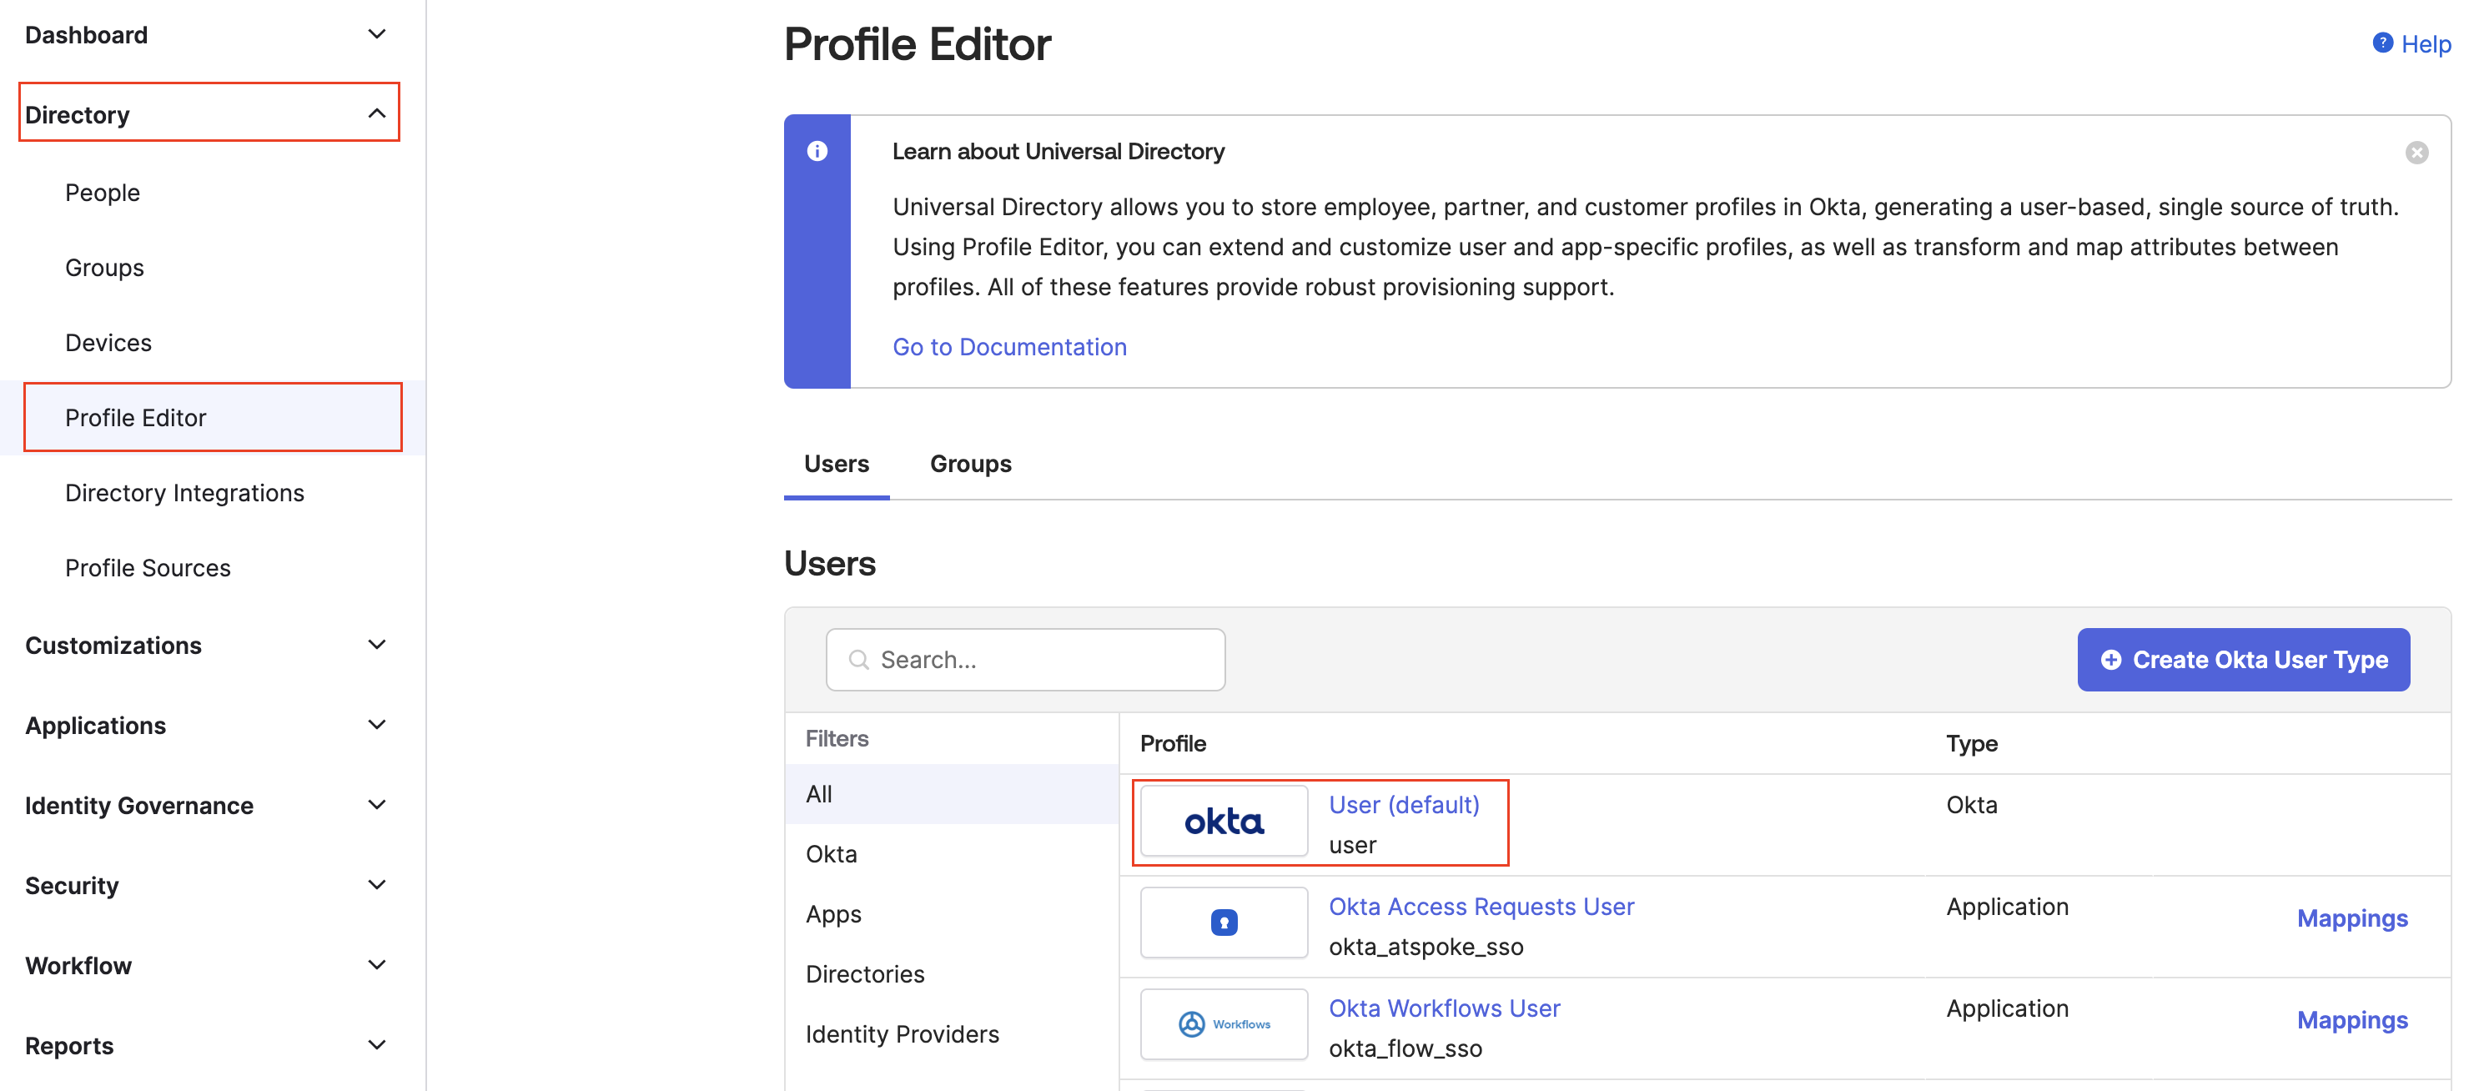Screen dimensions: 2469x1091
Task: Select the All filter
Action: [x=951, y=794]
